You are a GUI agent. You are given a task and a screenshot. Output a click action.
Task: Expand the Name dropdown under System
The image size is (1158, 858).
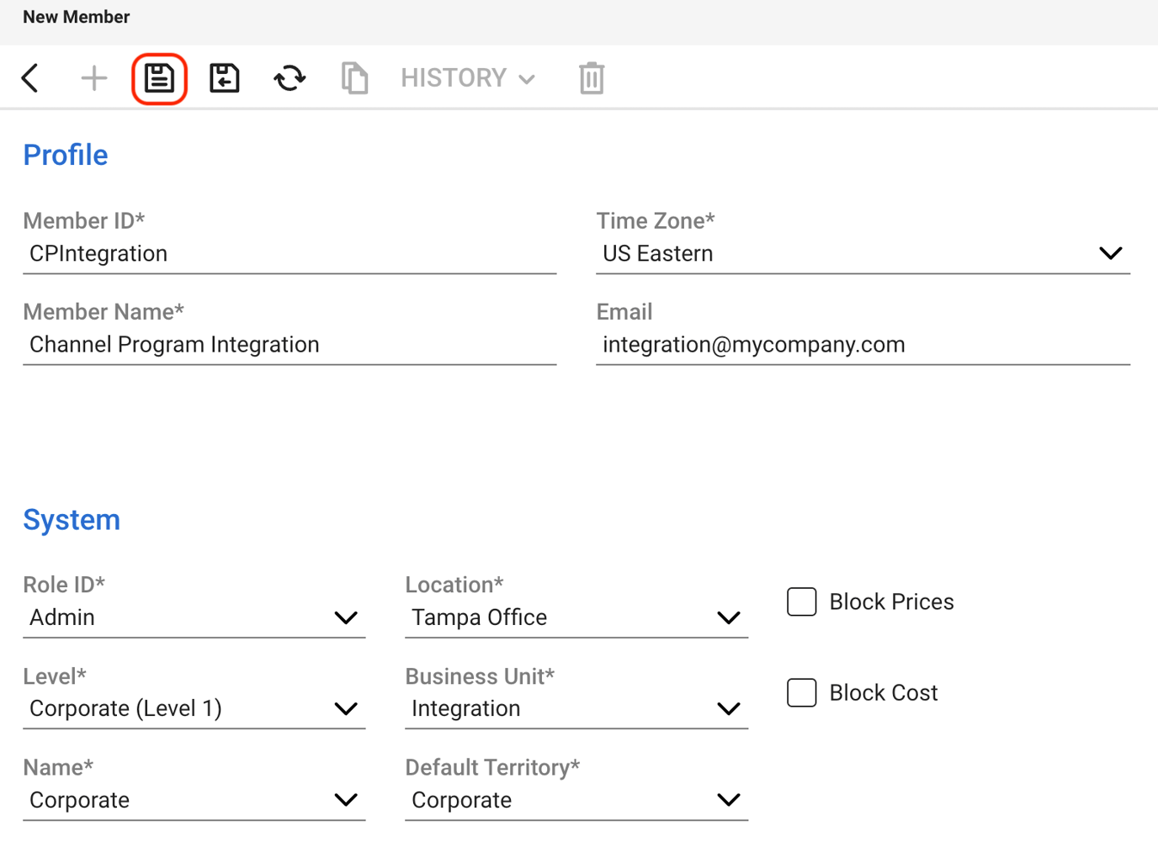[346, 800]
